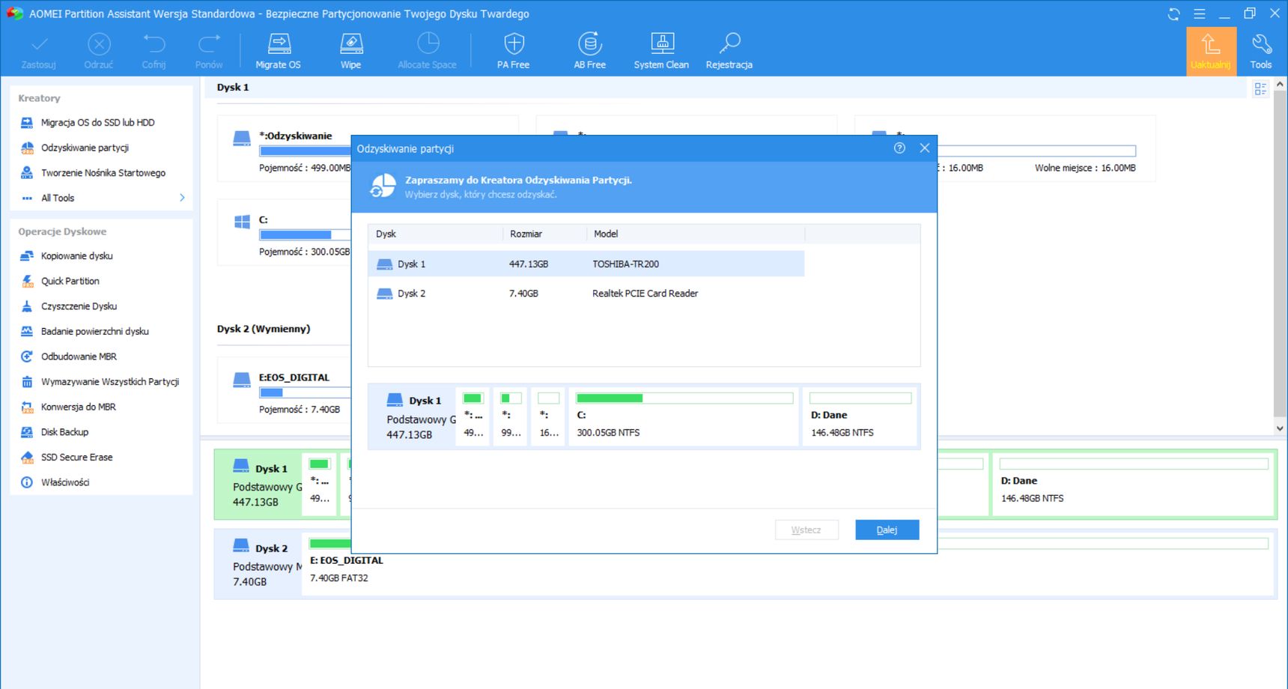Image resolution: width=1288 pixels, height=689 pixels.
Task: Click the 7.40GB size cell of Dysk 2
Action: pos(523,294)
